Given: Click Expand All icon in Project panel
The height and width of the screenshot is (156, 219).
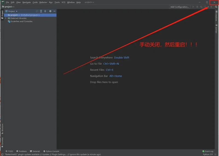Looking at the screenshot, I should click(x=41, y=11).
